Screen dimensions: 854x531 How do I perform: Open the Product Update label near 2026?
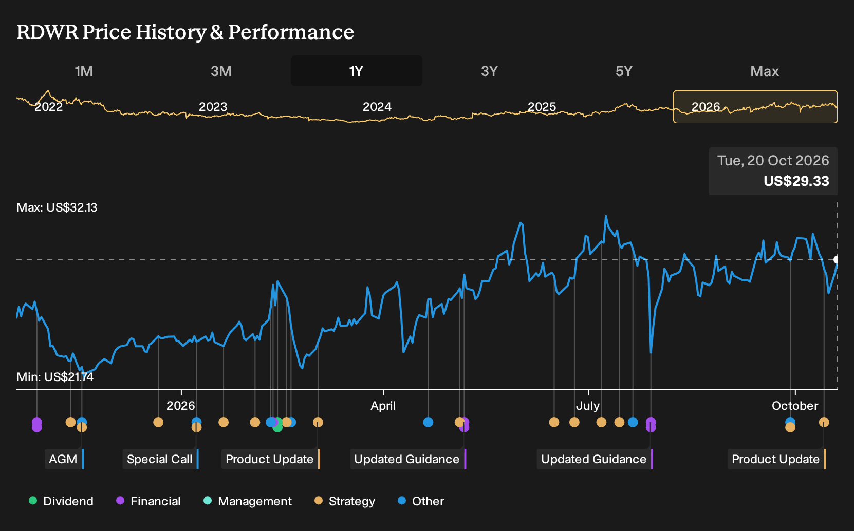click(x=271, y=459)
